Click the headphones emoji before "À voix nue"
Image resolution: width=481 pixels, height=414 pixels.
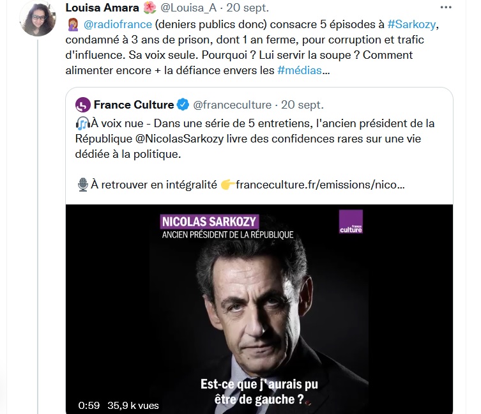[81, 122]
